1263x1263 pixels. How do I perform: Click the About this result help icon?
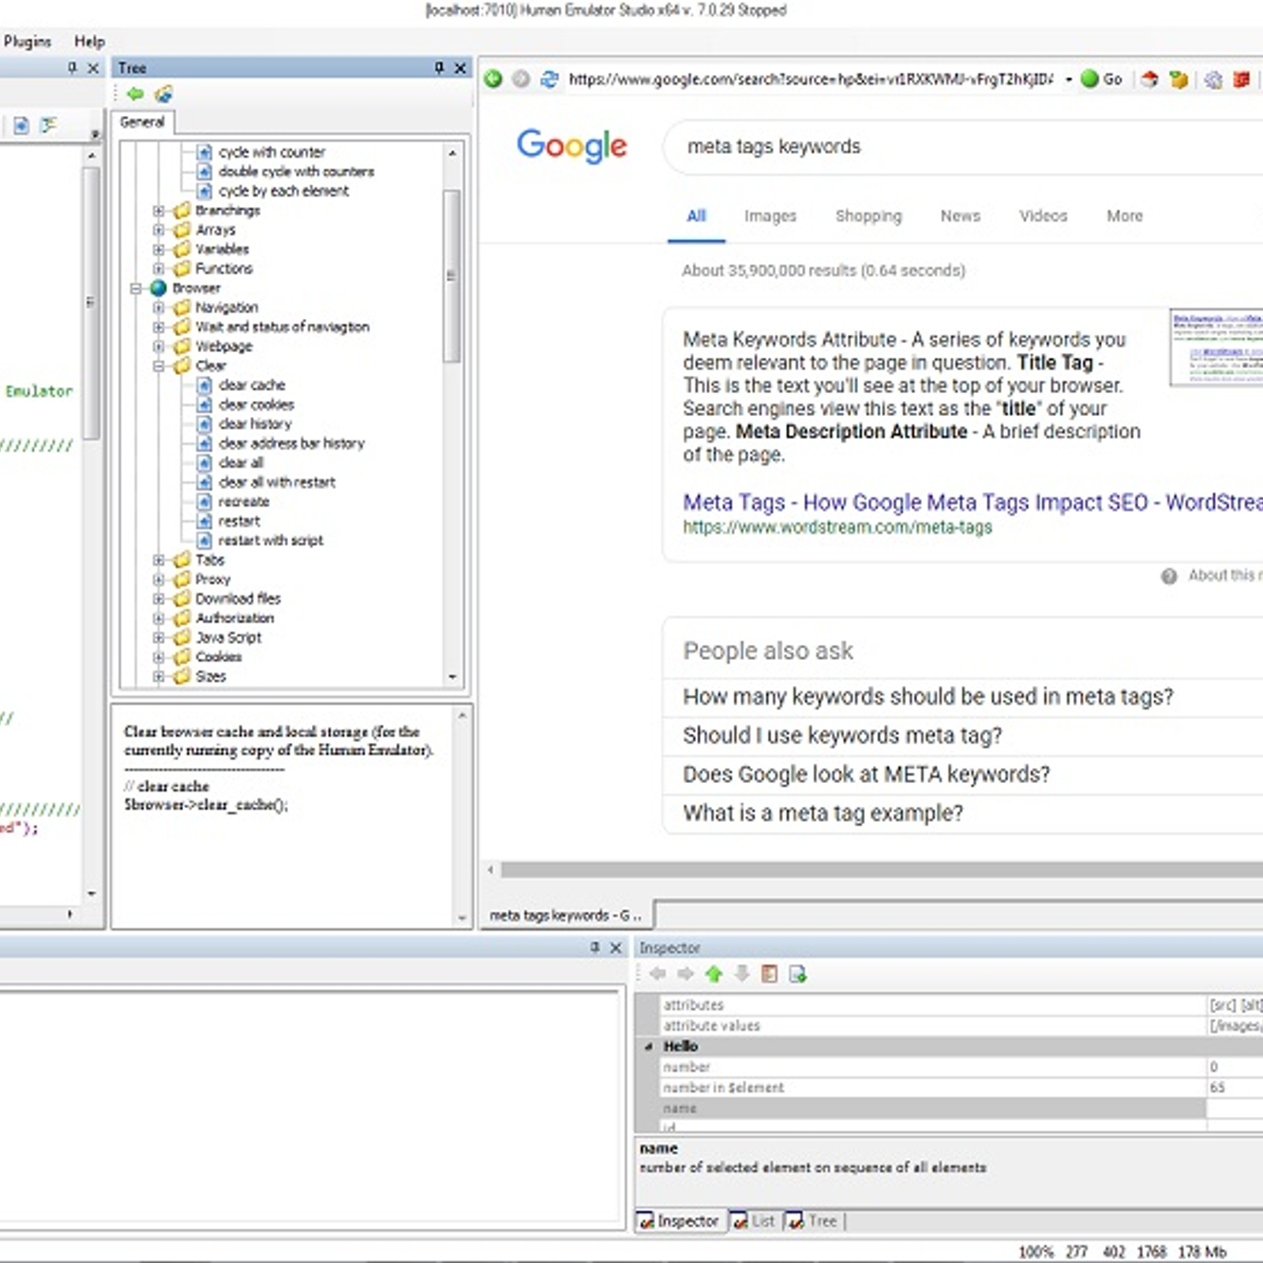coord(1169,575)
